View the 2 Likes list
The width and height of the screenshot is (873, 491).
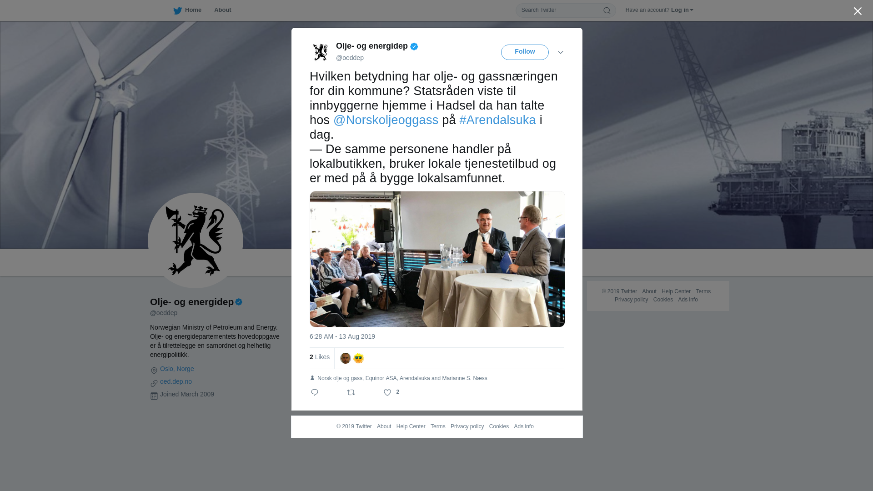(x=320, y=357)
